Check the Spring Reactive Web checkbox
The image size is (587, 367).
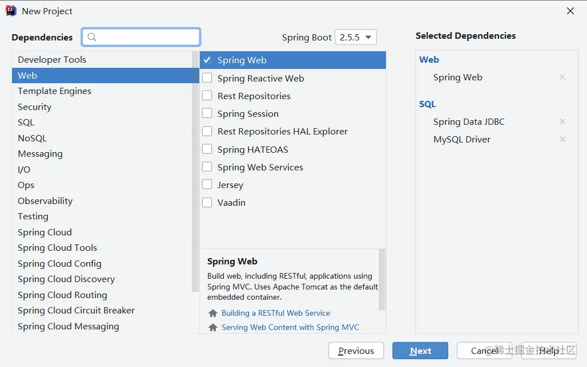(x=207, y=78)
